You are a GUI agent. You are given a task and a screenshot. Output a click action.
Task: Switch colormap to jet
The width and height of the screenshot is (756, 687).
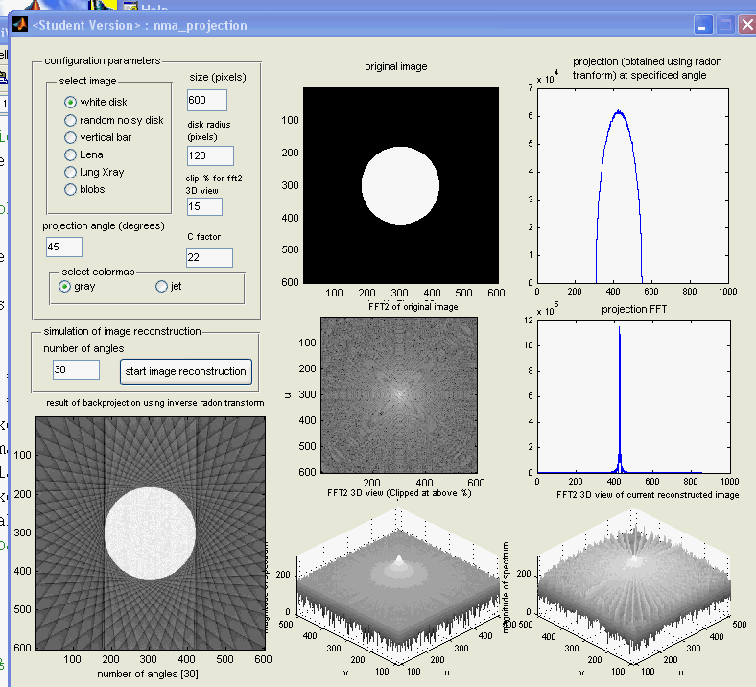point(161,286)
